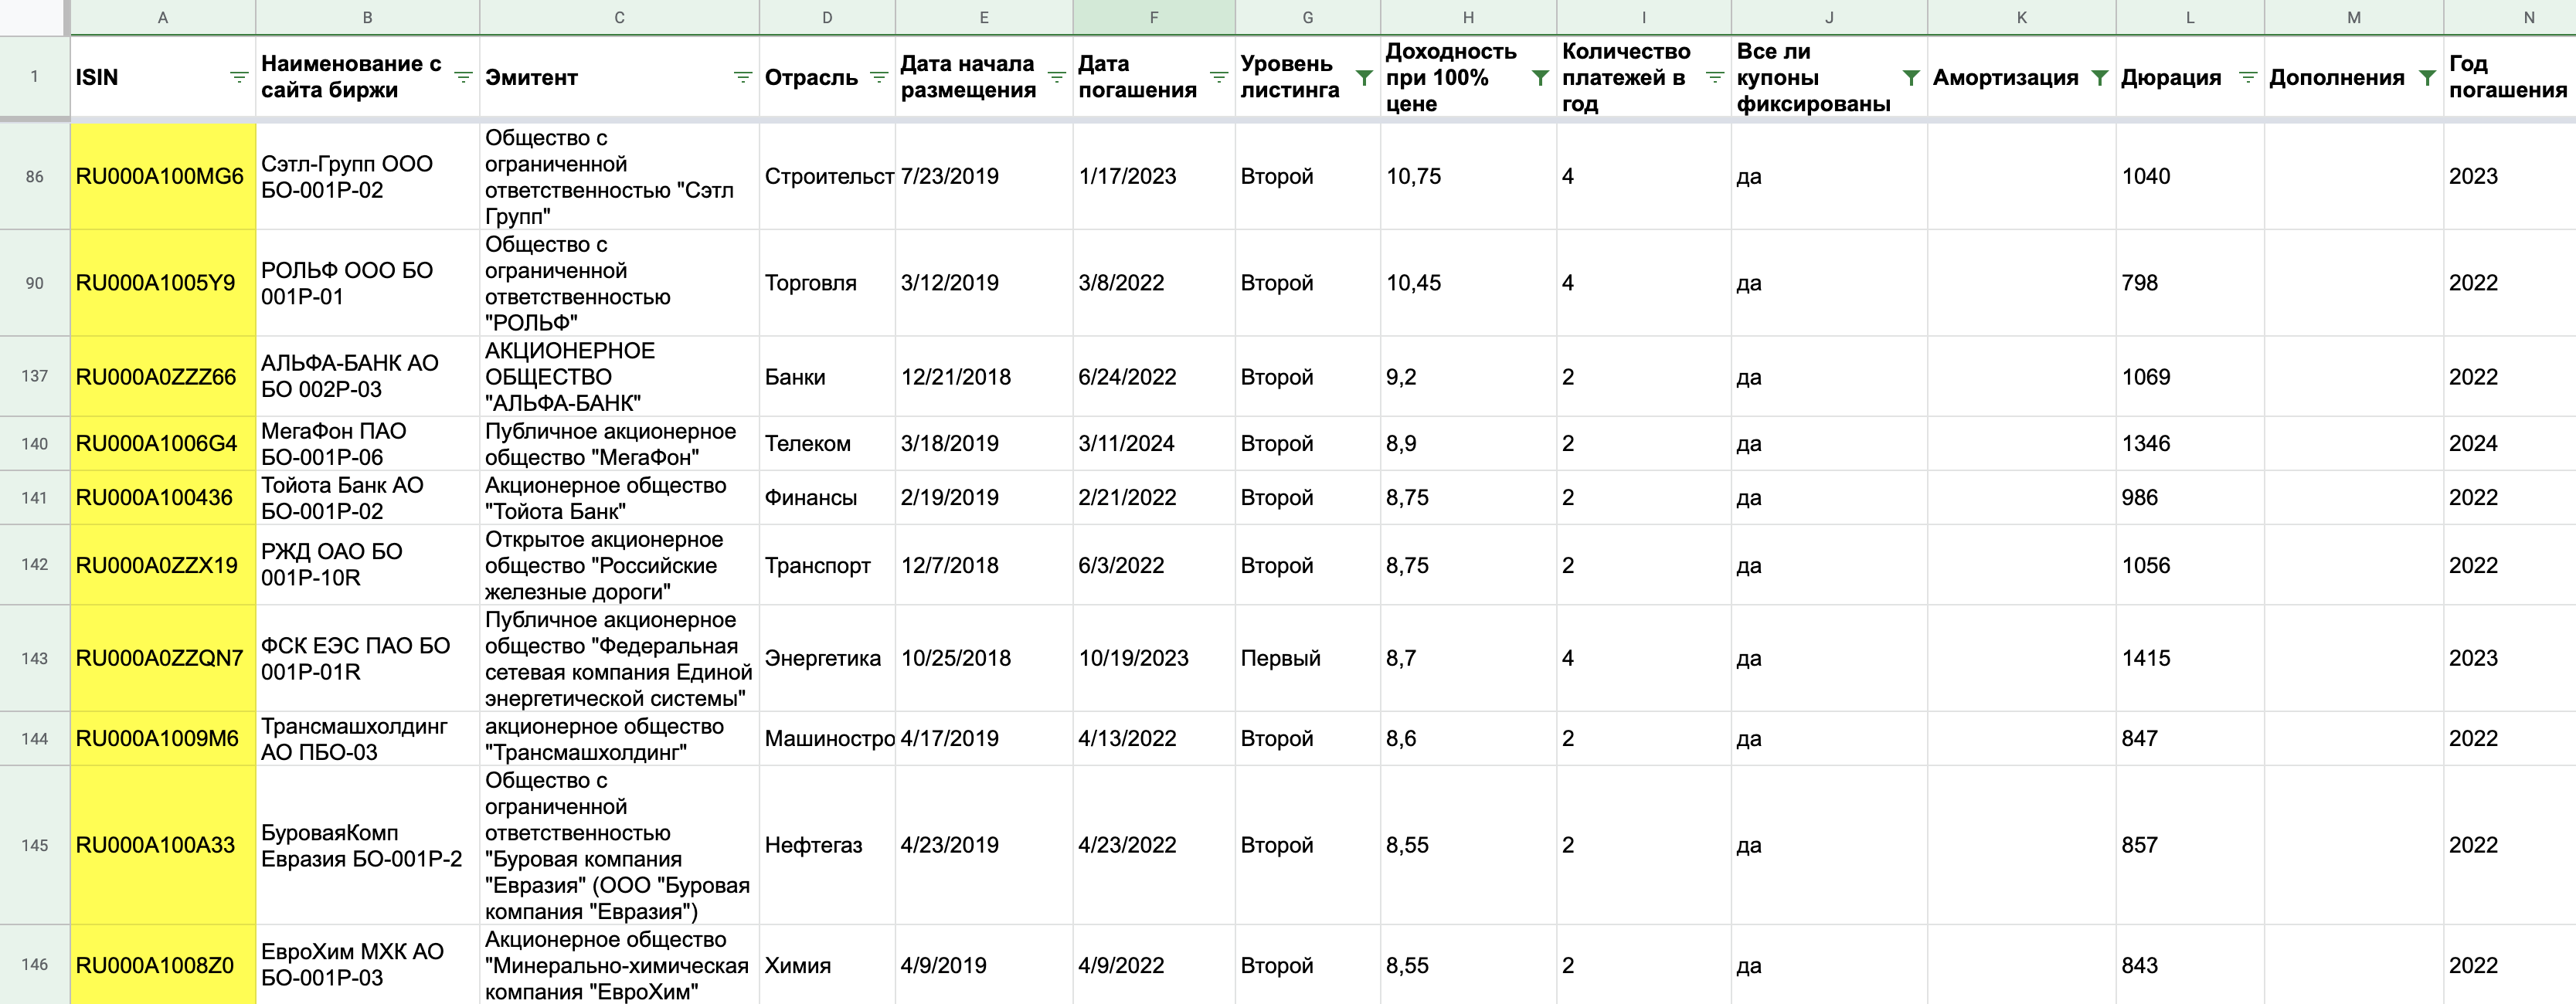Click industry cell Нефтегаз
The width and height of the screenshot is (2576, 1004).
pyautogui.click(x=827, y=845)
